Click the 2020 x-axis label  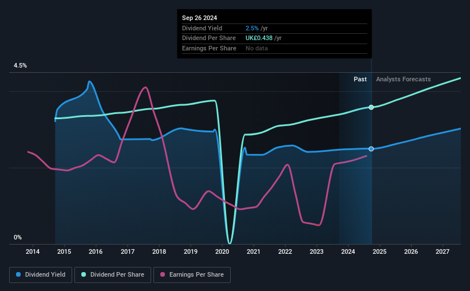(222, 251)
